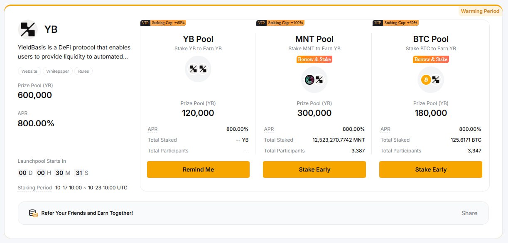Click the referral coins icon
The height and width of the screenshot is (243, 508).
[x=33, y=213]
